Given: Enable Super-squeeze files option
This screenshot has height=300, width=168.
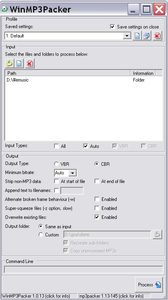Looking at the screenshot, I should [97, 208].
